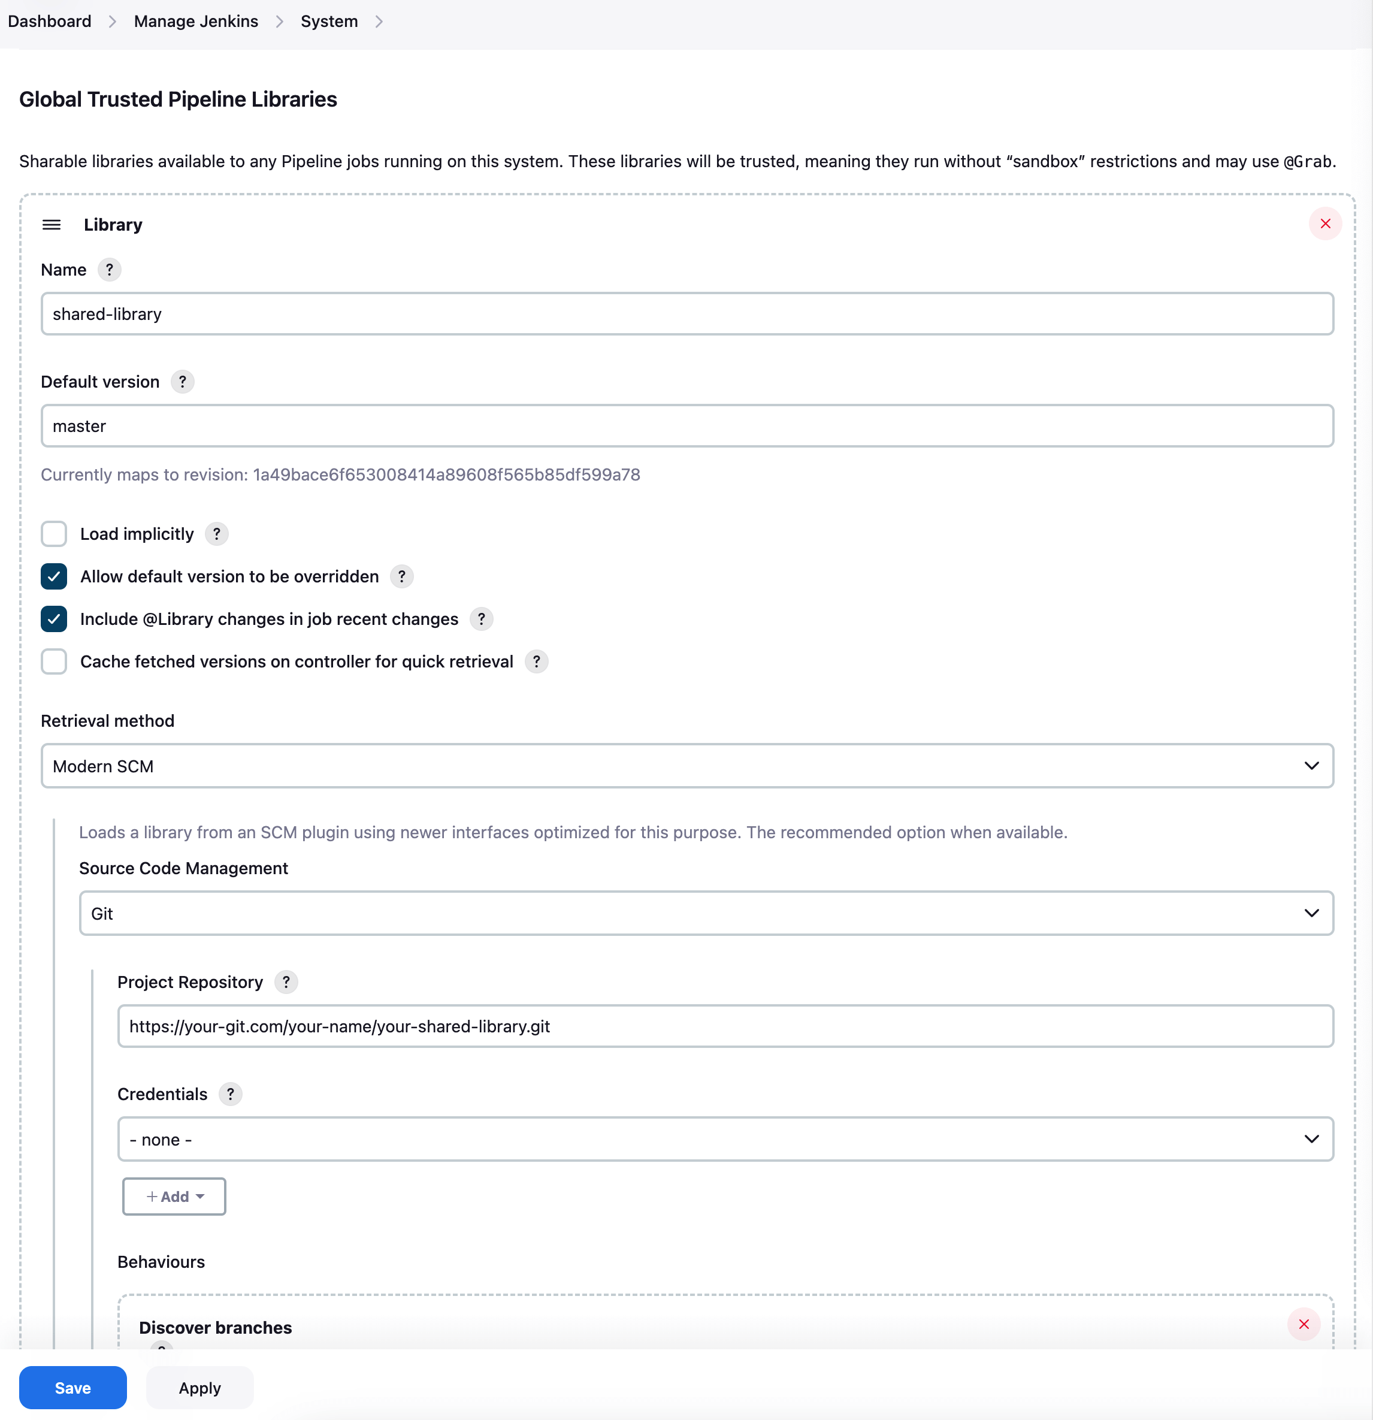
Task: Show help for Load implicitly option
Action: pyautogui.click(x=217, y=534)
